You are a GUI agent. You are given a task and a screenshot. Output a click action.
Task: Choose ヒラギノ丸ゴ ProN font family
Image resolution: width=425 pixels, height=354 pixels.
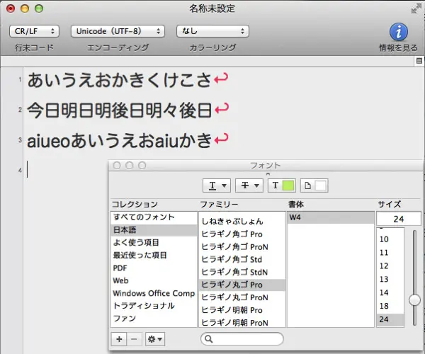click(x=242, y=297)
